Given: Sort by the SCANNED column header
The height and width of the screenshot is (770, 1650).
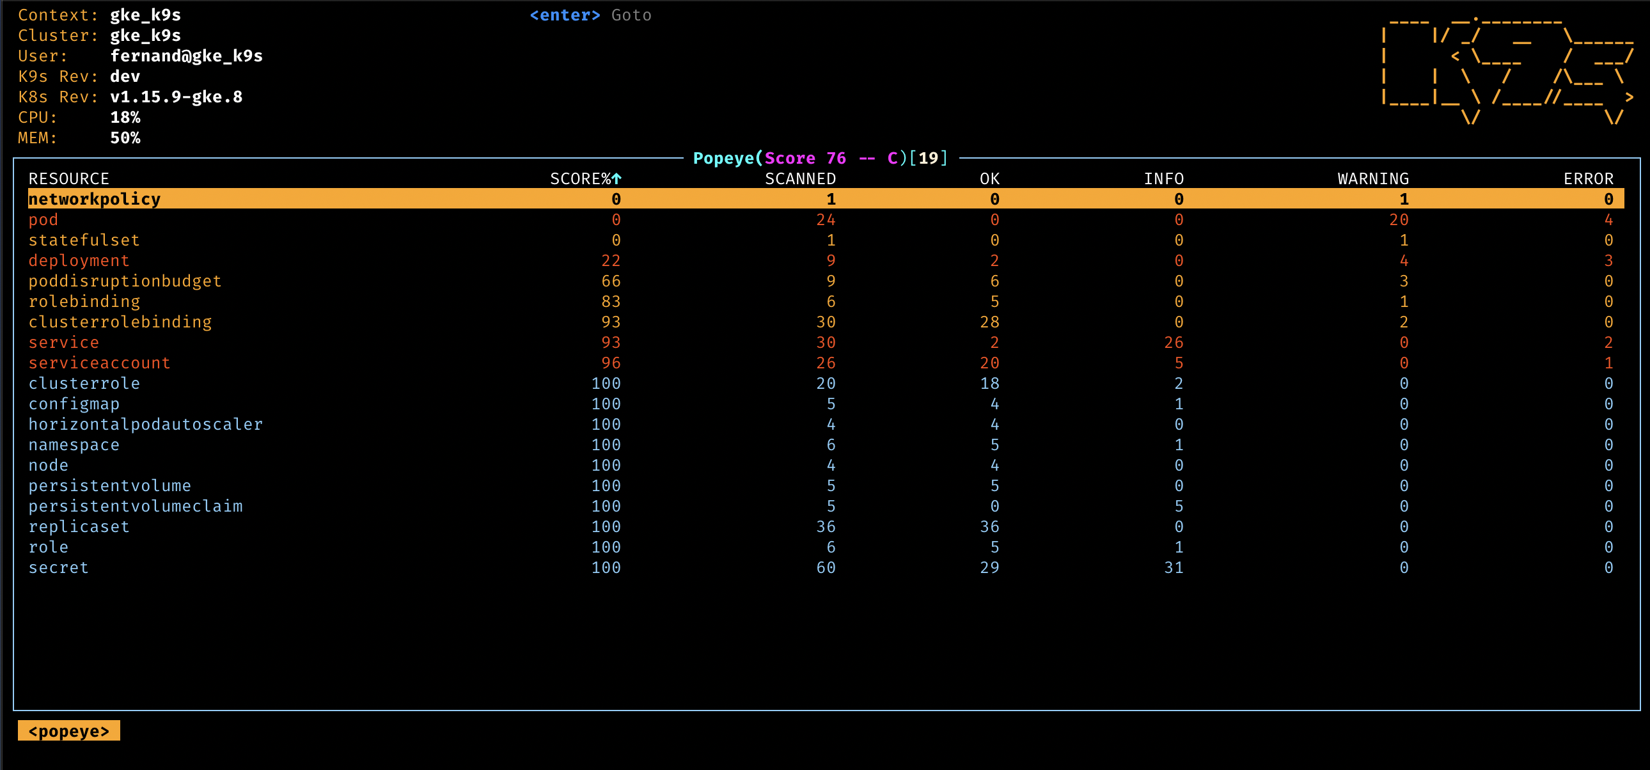Looking at the screenshot, I should pos(799,178).
